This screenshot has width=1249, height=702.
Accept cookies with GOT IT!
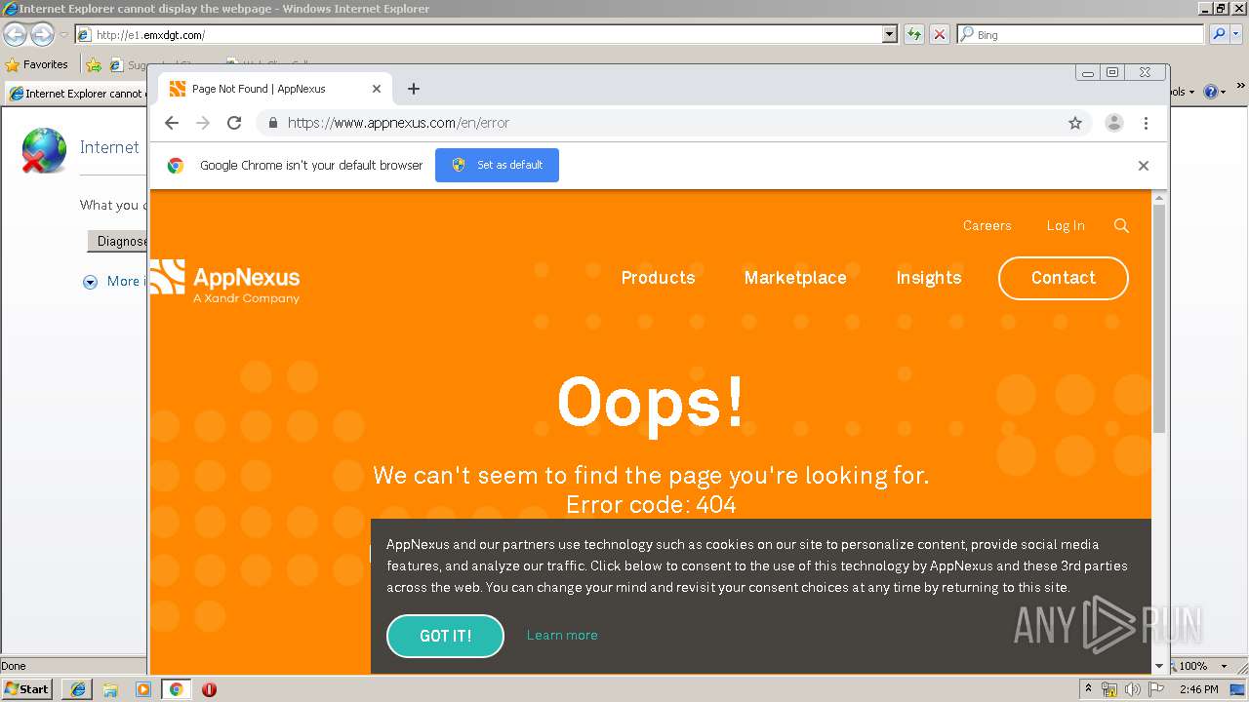[445, 636]
